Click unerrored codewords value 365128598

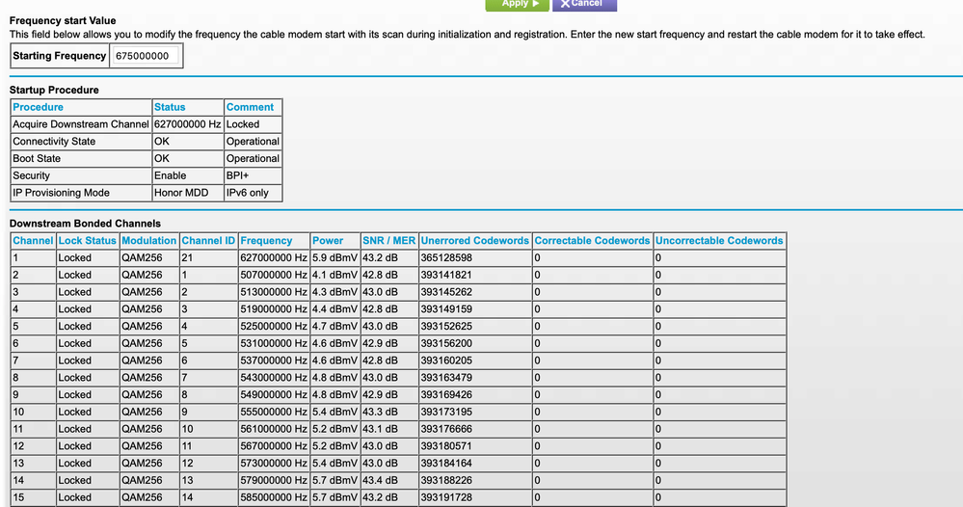point(446,257)
